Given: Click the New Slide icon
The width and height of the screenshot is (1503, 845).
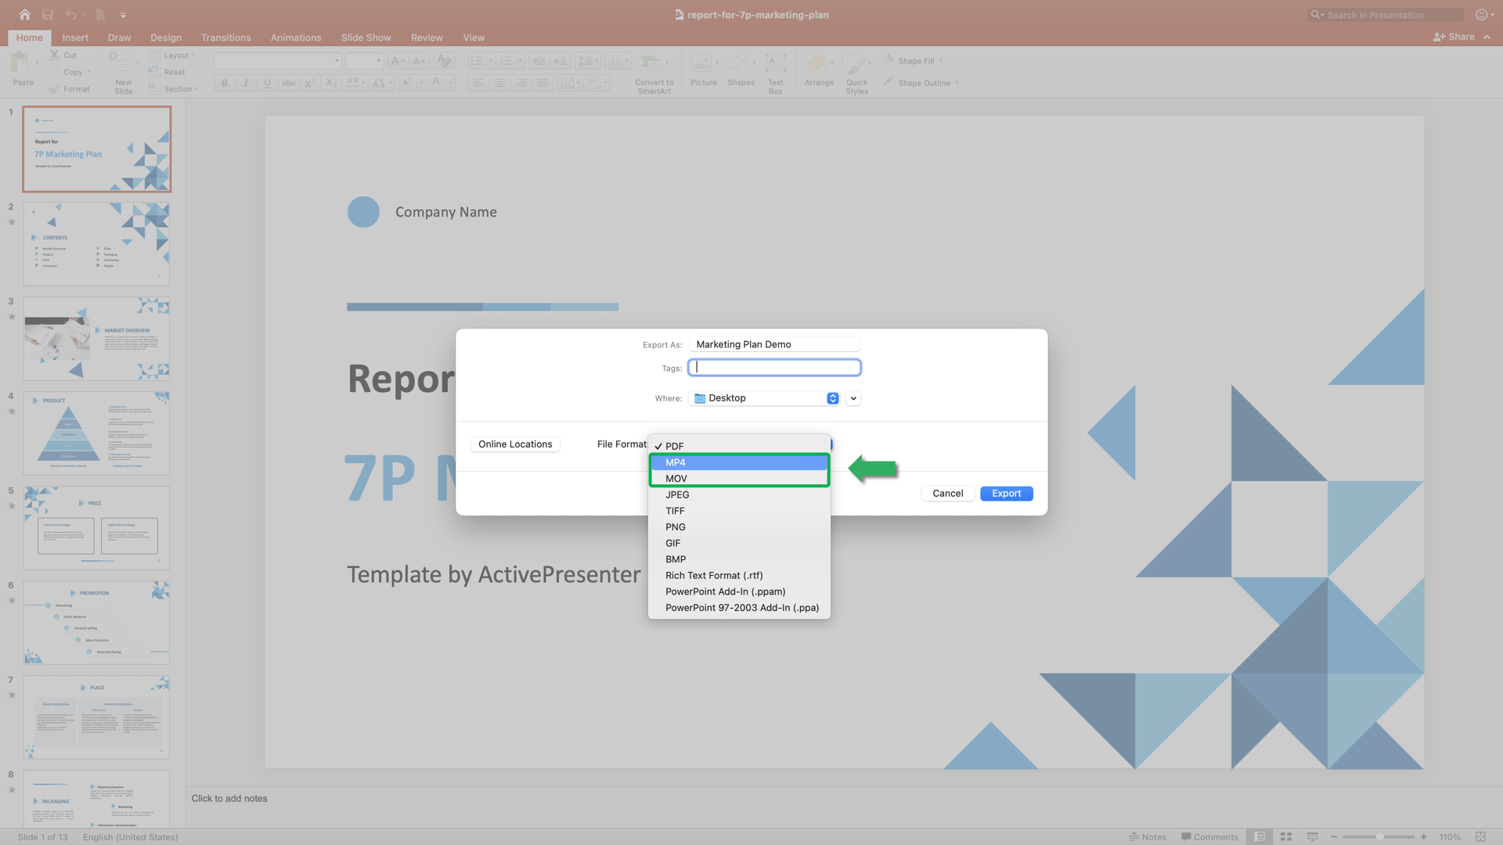Looking at the screenshot, I should (119, 63).
